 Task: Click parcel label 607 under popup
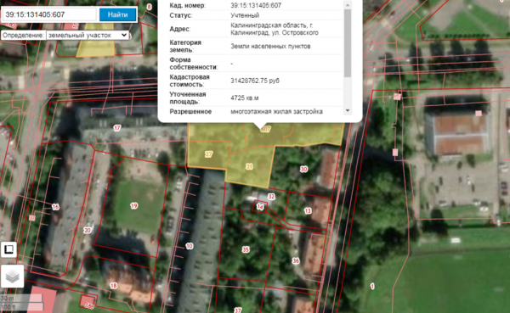[x=266, y=129]
